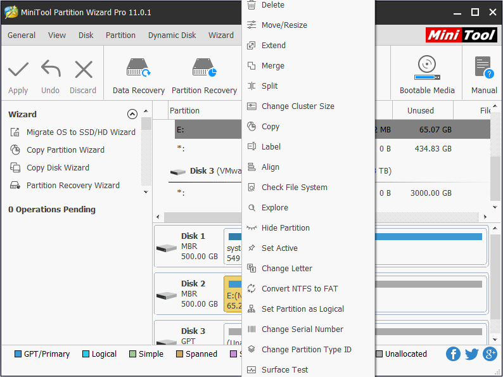The width and height of the screenshot is (503, 377).
Task: Open the Dynamic Disk menu
Action: pos(172,35)
